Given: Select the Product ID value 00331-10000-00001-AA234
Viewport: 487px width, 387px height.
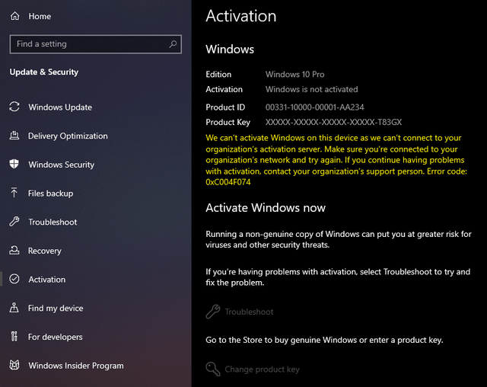Looking at the screenshot, I should pos(314,107).
